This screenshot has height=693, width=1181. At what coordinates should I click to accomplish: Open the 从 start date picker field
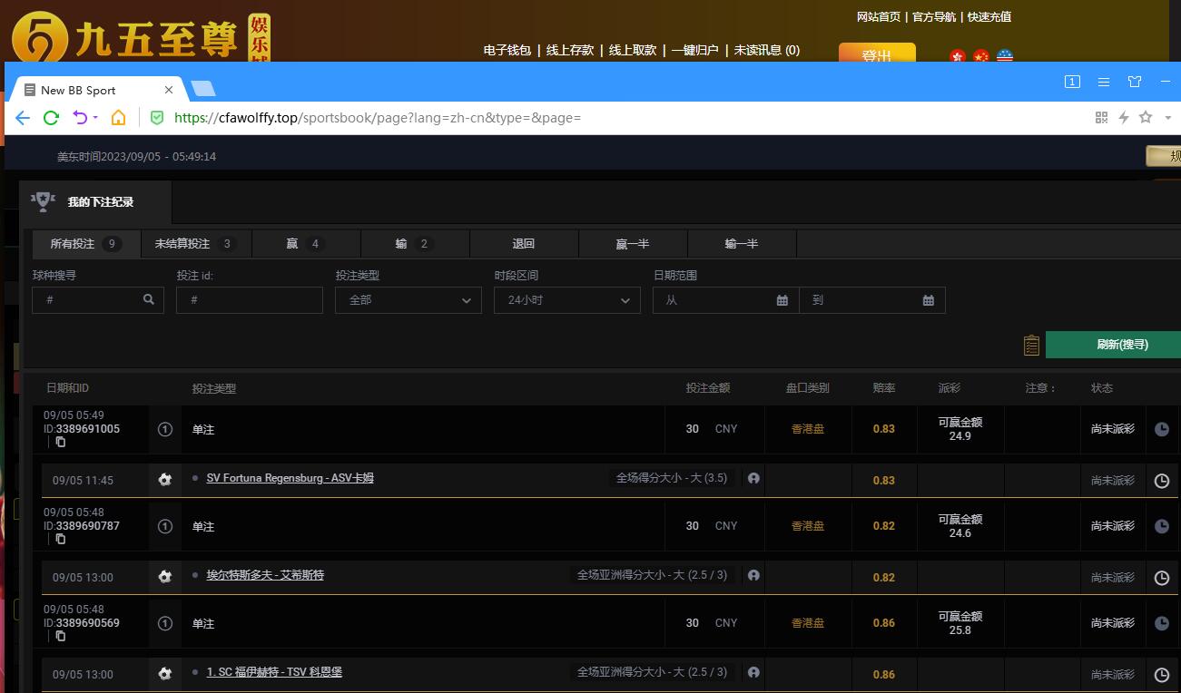coord(724,300)
